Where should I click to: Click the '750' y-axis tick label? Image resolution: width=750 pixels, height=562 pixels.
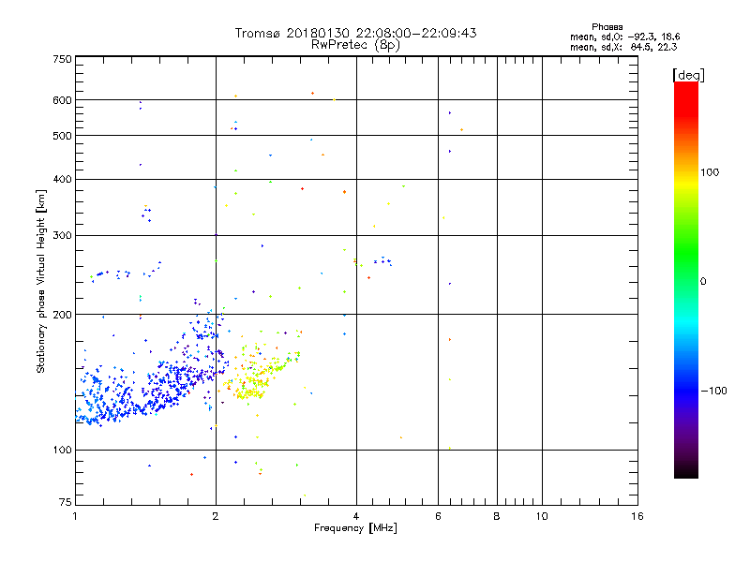[63, 59]
